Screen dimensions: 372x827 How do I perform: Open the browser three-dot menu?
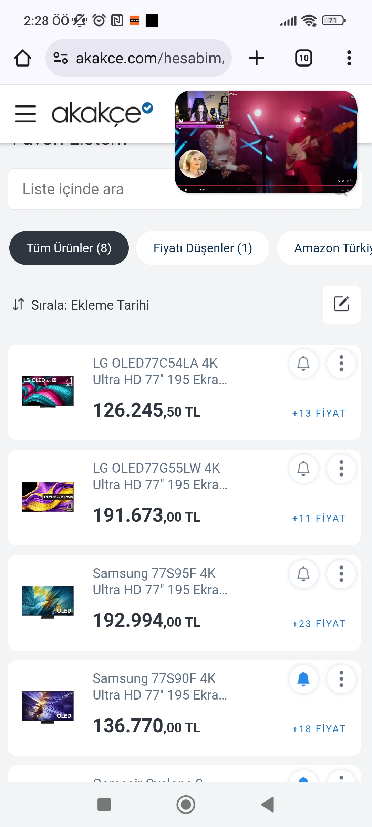(x=349, y=58)
